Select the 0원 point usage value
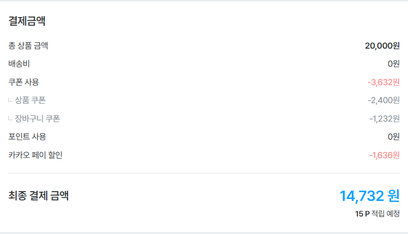The width and height of the screenshot is (408, 234). (x=393, y=137)
